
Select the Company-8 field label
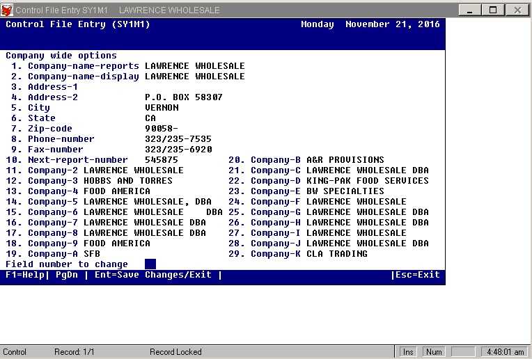(53, 233)
